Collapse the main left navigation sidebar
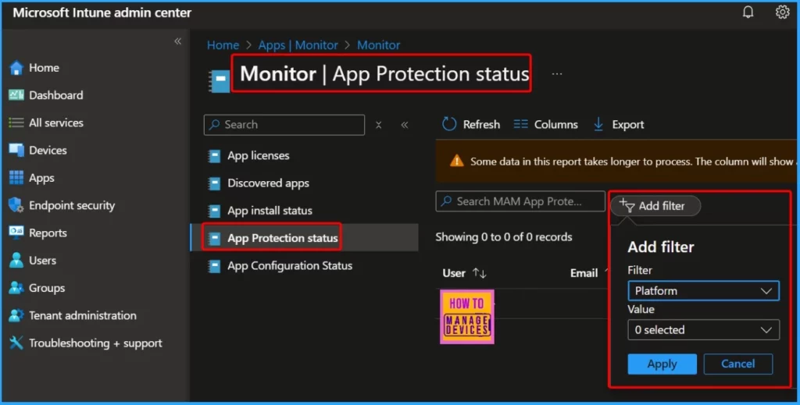This screenshot has width=800, height=405. [x=177, y=41]
